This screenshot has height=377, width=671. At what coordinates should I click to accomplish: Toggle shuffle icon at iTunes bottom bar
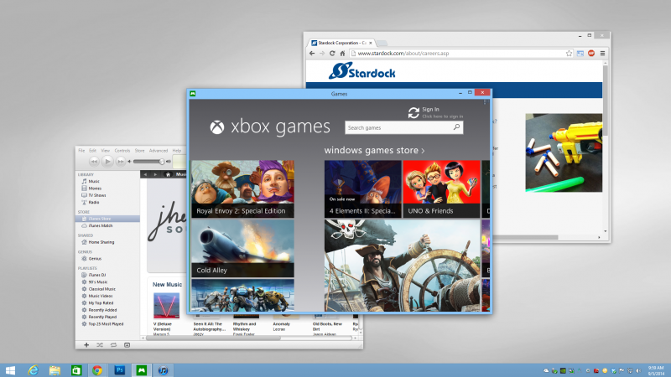click(100, 345)
